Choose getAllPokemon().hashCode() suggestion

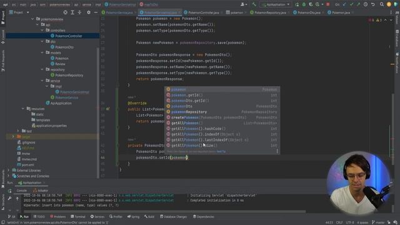pyautogui.click(x=222, y=129)
